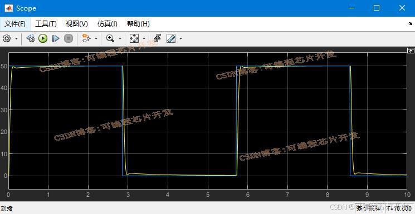This screenshot has width=415, height=214.
Task: Expand the zoom tool options dropdown
Action: (120, 38)
